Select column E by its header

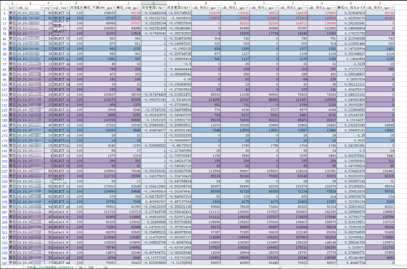point(31,3)
